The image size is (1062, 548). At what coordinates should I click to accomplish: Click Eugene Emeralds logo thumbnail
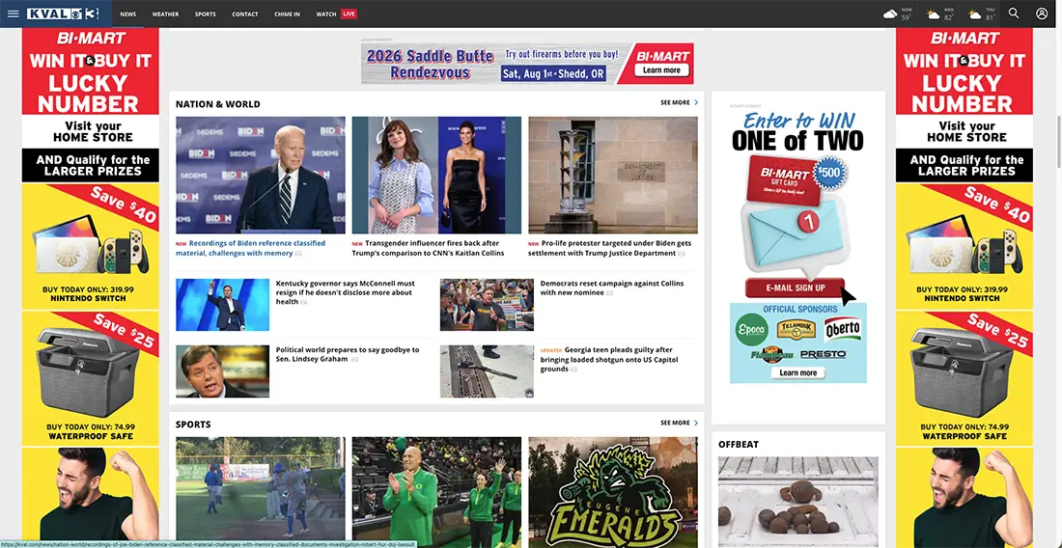(x=613, y=492)
